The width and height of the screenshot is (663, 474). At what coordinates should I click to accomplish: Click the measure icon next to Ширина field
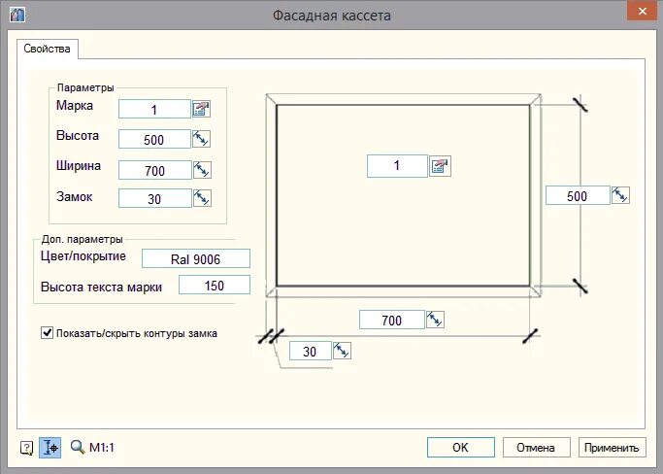click(x=202, y=170)
